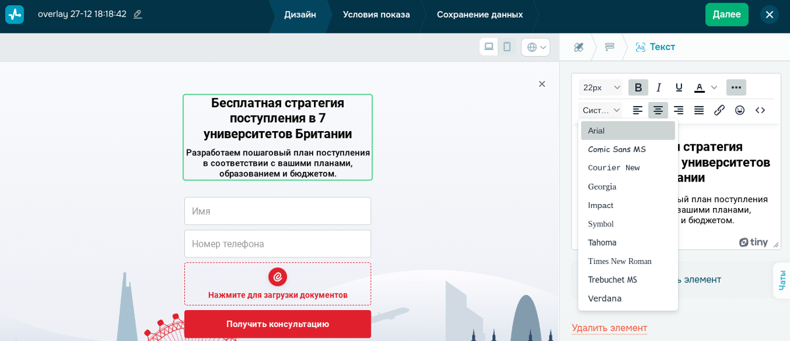Insert a link with chain icon
790x341 pixels.
tap(720, 110)
